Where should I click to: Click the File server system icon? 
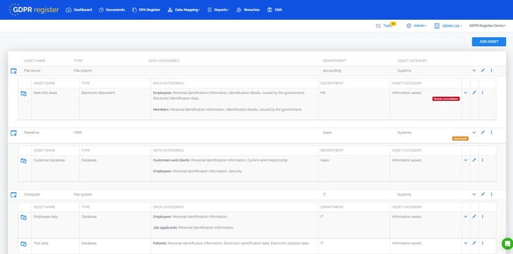[x=14, y=71]
